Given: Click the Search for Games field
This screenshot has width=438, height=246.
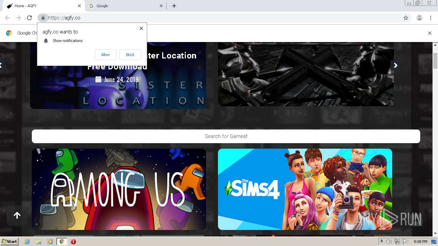Looking at the screenshot, I should (226, 136).
